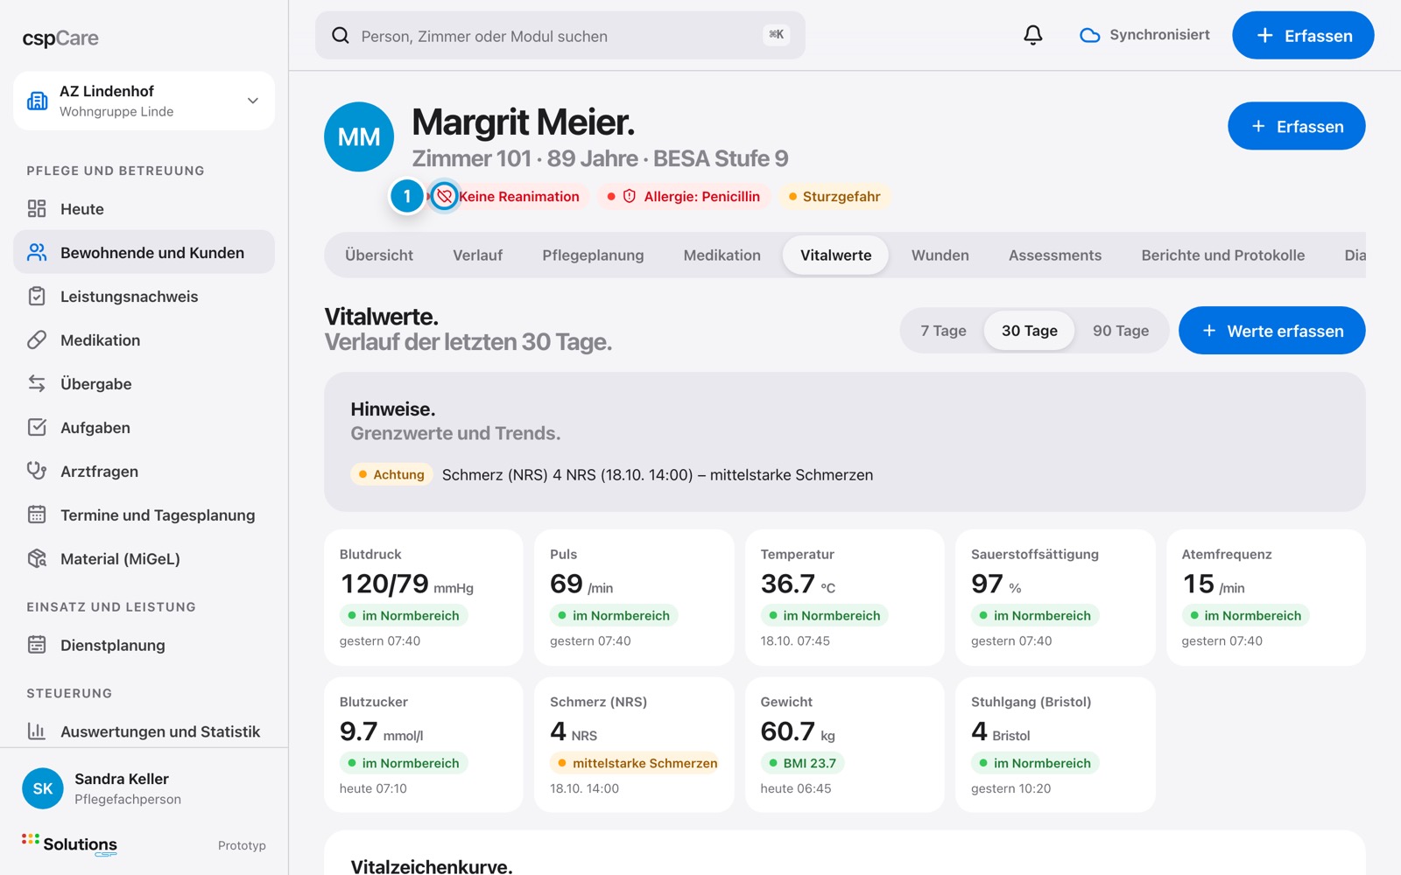This screenshot has height=875, width=1401.
Task: Click the Heute dashboard icon
Action: pos(37,208)
